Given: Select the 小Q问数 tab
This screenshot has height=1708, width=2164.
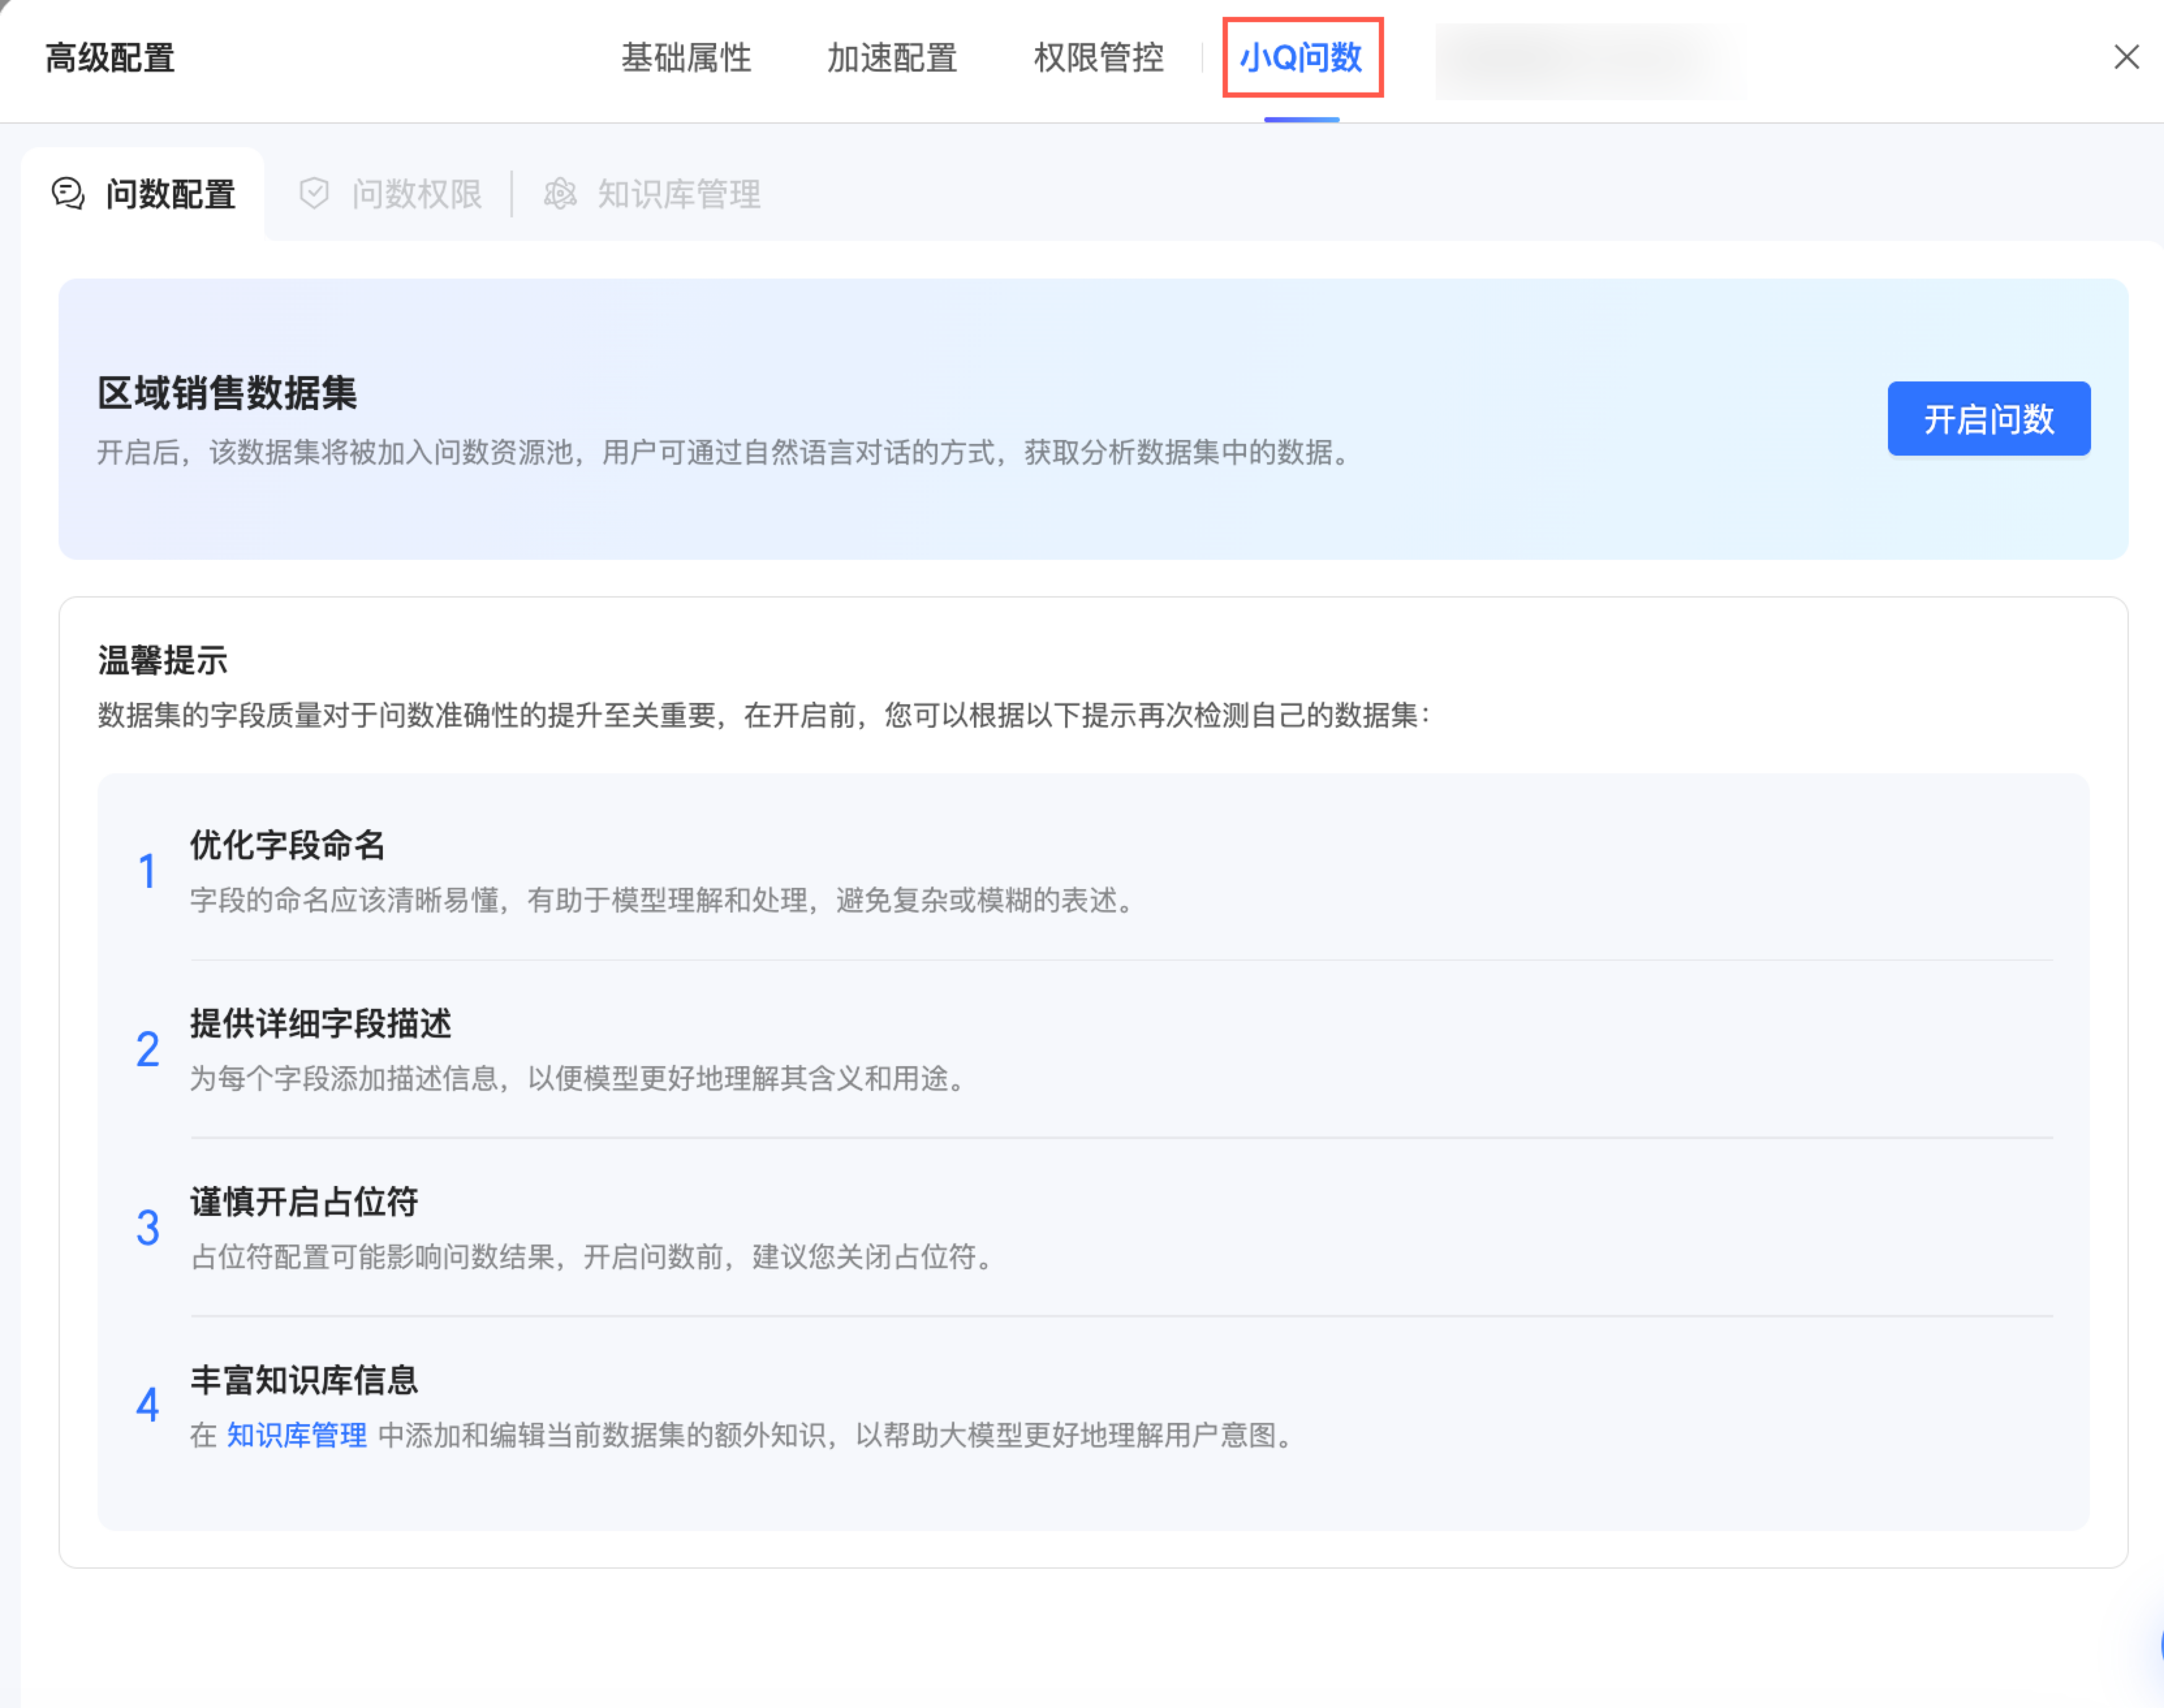Looking at the screenshot, I should [x=1301, y=58].
